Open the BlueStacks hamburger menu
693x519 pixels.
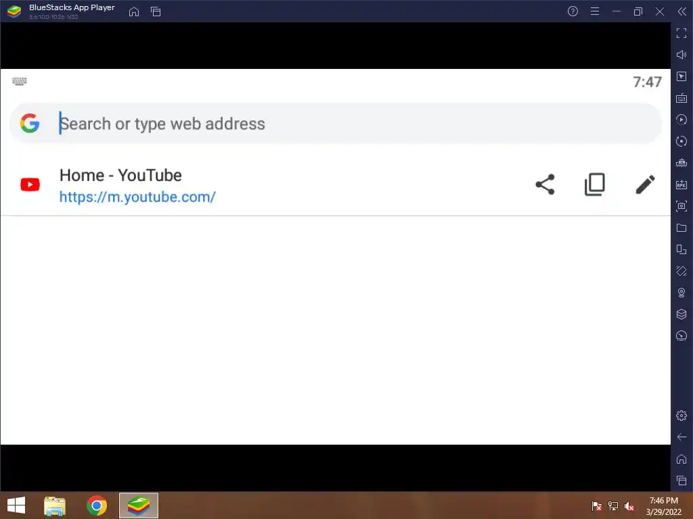[x=595, y=11]
